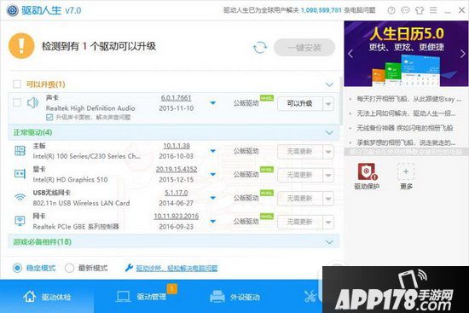Click the driver list vertical scrollbar
The height and width of the screenshot is (313, 469).
click(x=341, y=101)
